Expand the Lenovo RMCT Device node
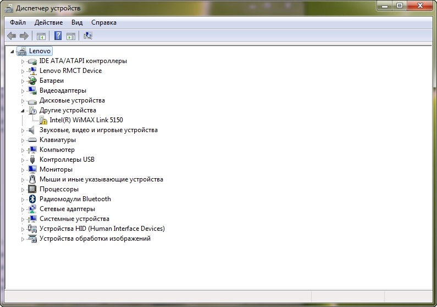 coord(23,71)
